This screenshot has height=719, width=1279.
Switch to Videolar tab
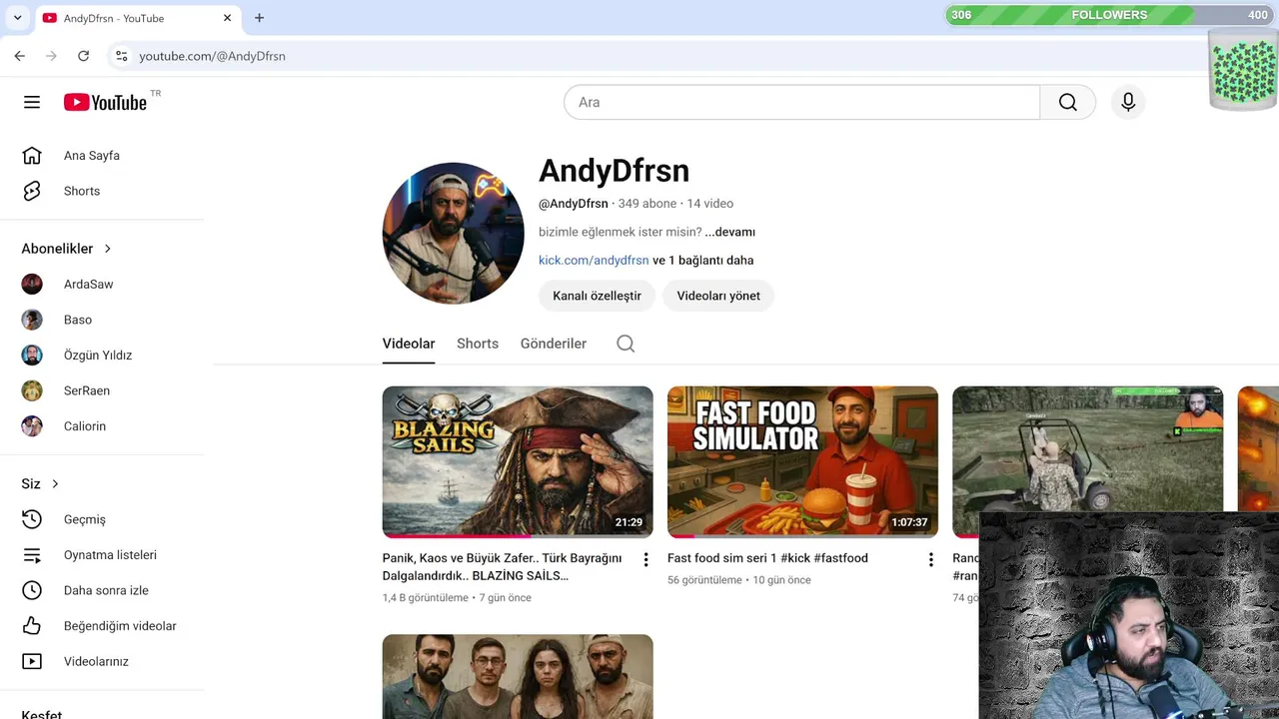[409, 344]
